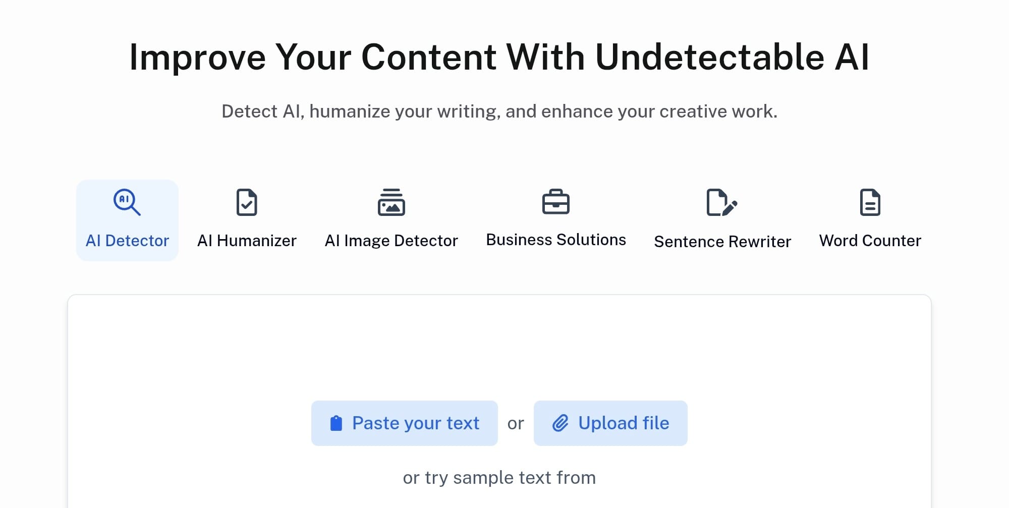Click the Word Counter document icon
Viewport: 1009px width, 508px height.
pos(870,202)
